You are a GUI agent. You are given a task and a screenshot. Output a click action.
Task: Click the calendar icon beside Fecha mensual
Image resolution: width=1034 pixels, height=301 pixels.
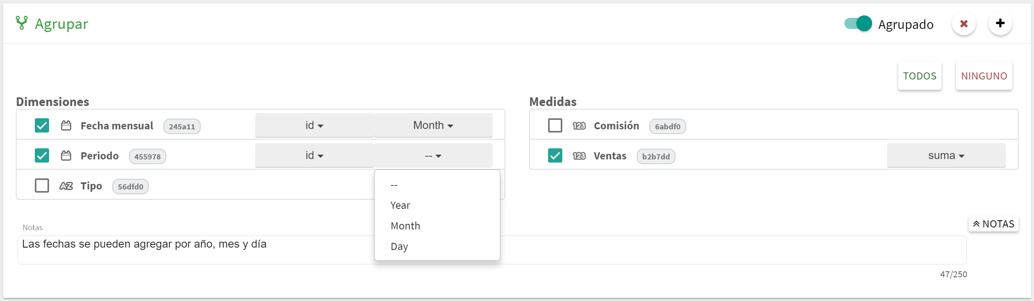(66, 126)
